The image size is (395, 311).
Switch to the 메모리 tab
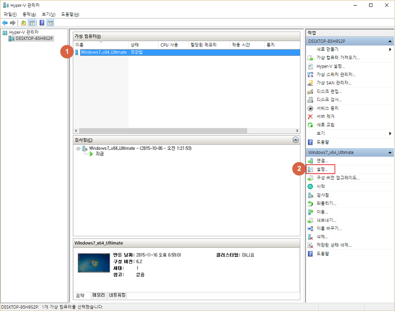[x=99, y=295]
